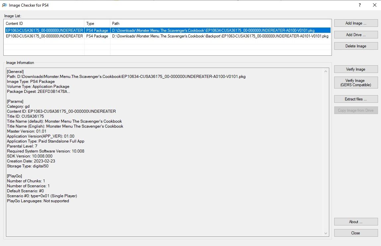The height and width of the screenshot is (246, 381).
Task: Click the Application Type line
Action: [46, 141]
